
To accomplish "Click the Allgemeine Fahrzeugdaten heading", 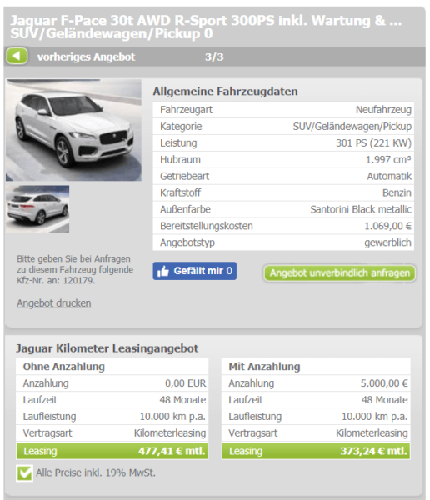I will coord(225,92).
